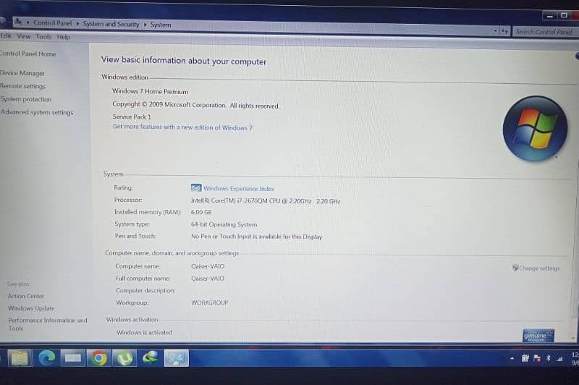Click Get more features with new edition link
The height and width of the screenshot is (385, 579).
(x=183, y=127)
